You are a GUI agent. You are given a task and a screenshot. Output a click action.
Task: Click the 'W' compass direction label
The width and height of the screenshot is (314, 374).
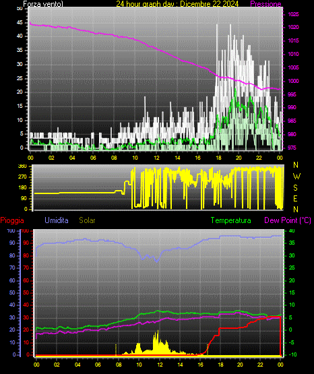point(296,177)
